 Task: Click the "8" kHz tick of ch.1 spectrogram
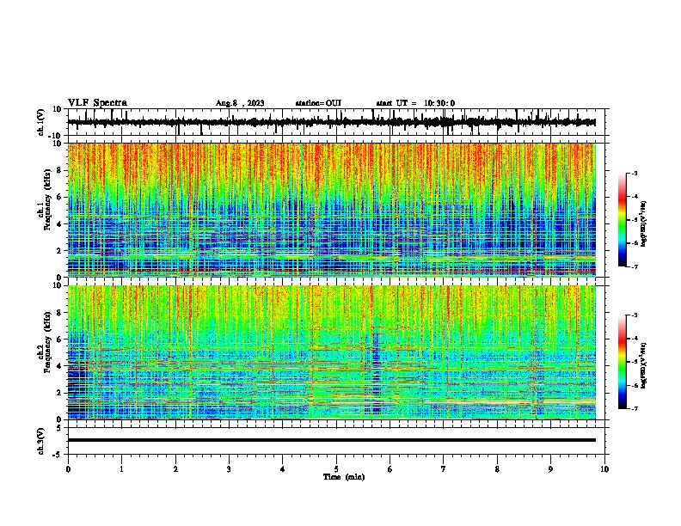click(x=60, y=170)
